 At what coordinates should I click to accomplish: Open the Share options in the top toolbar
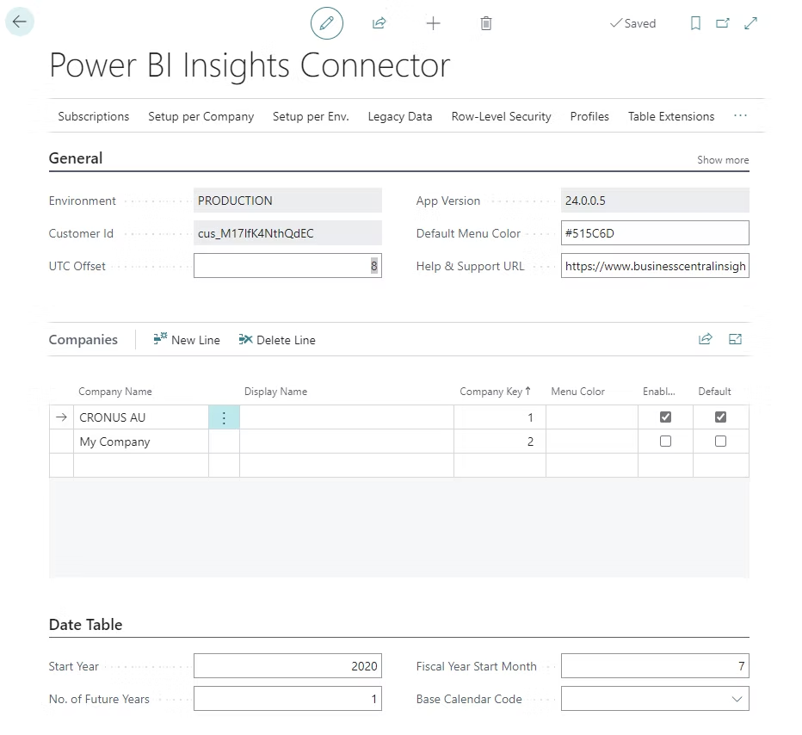point(379,23)
